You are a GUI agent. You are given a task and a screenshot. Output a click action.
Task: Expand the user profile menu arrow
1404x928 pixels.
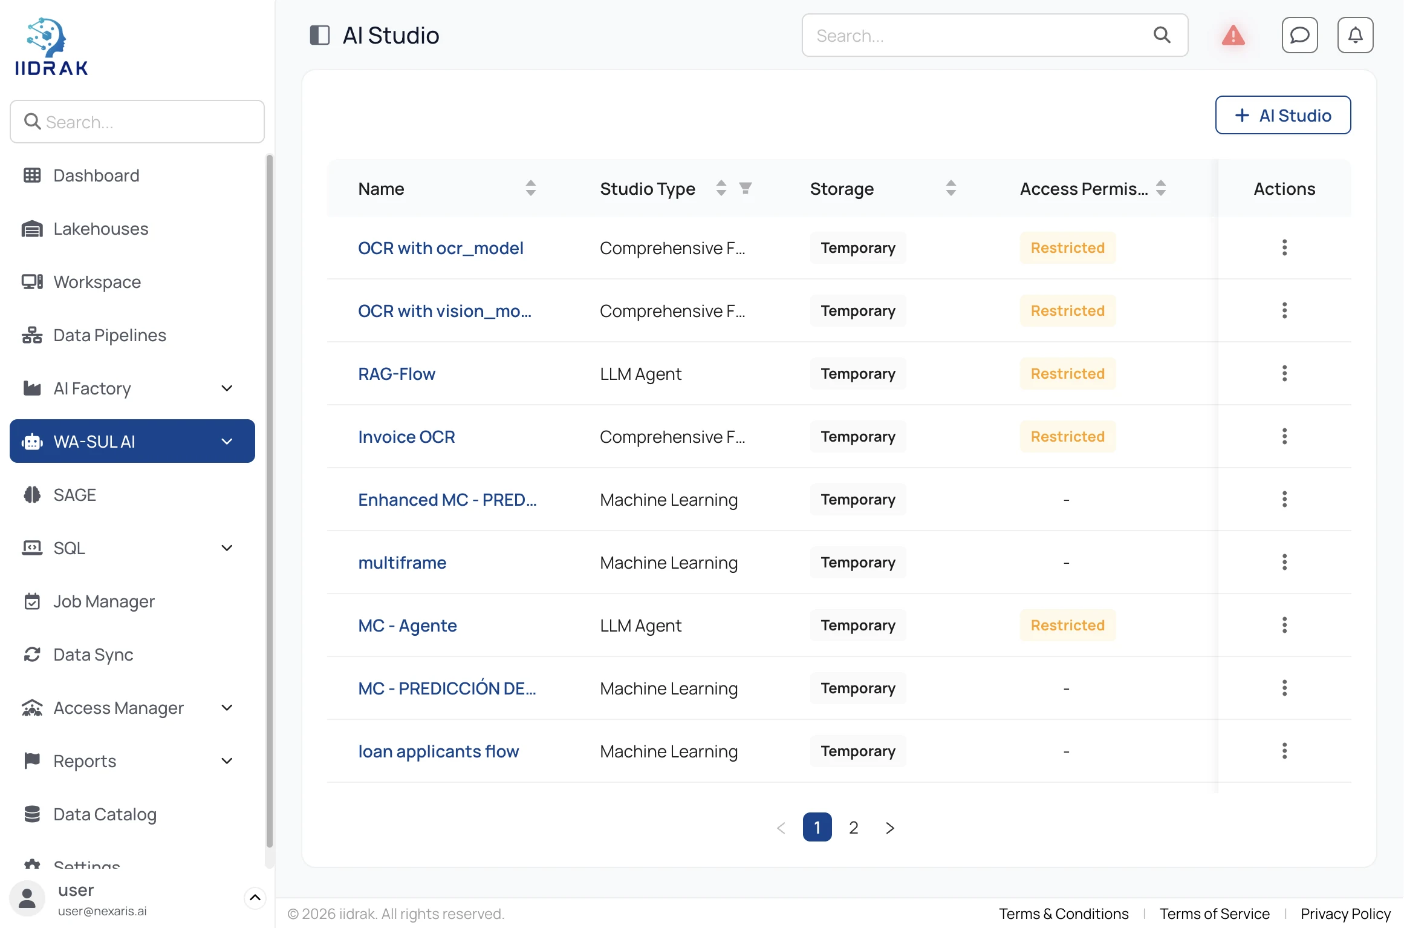click(255, 898)
